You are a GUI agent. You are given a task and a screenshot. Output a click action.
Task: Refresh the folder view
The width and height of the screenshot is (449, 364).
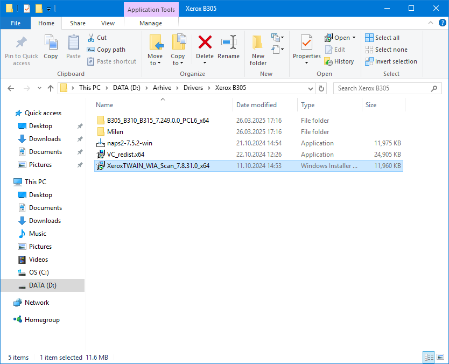point(321,88)
